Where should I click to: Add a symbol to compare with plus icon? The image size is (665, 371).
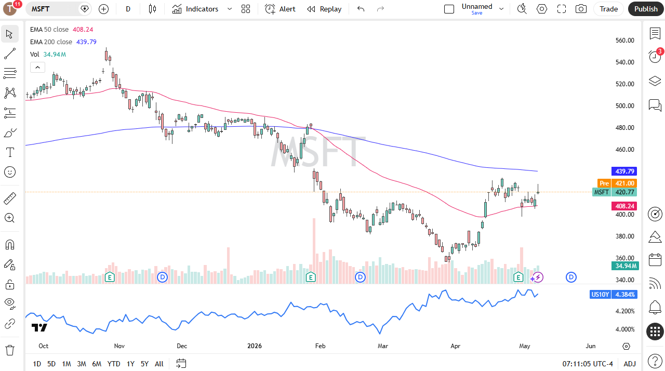click(103, 9)
